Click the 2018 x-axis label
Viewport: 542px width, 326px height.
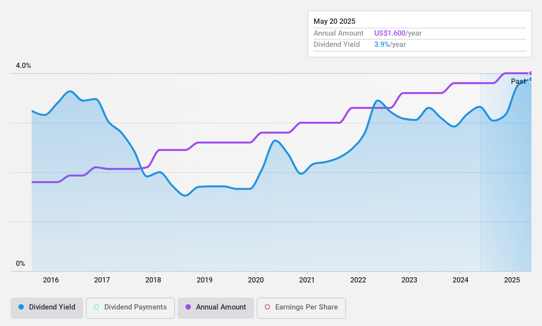[153, 280]
